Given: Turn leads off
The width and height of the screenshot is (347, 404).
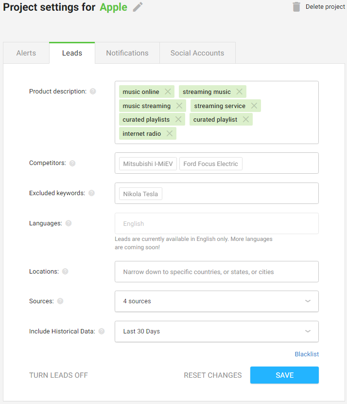Looking at the screenshot, I should [58, 375].
